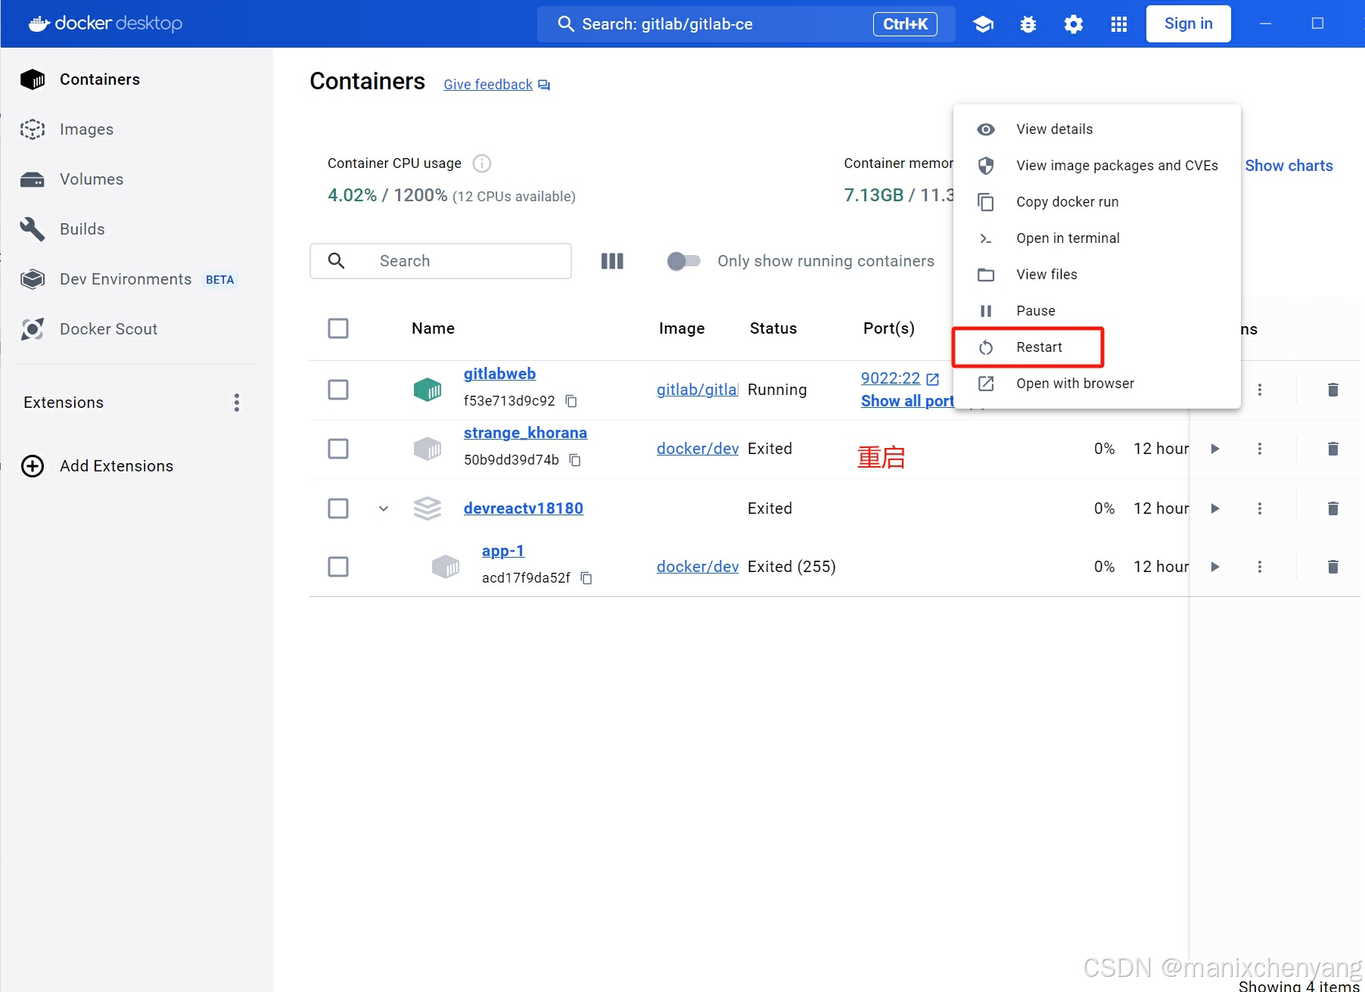Open the strange_khorana container link

coord(525,433)
